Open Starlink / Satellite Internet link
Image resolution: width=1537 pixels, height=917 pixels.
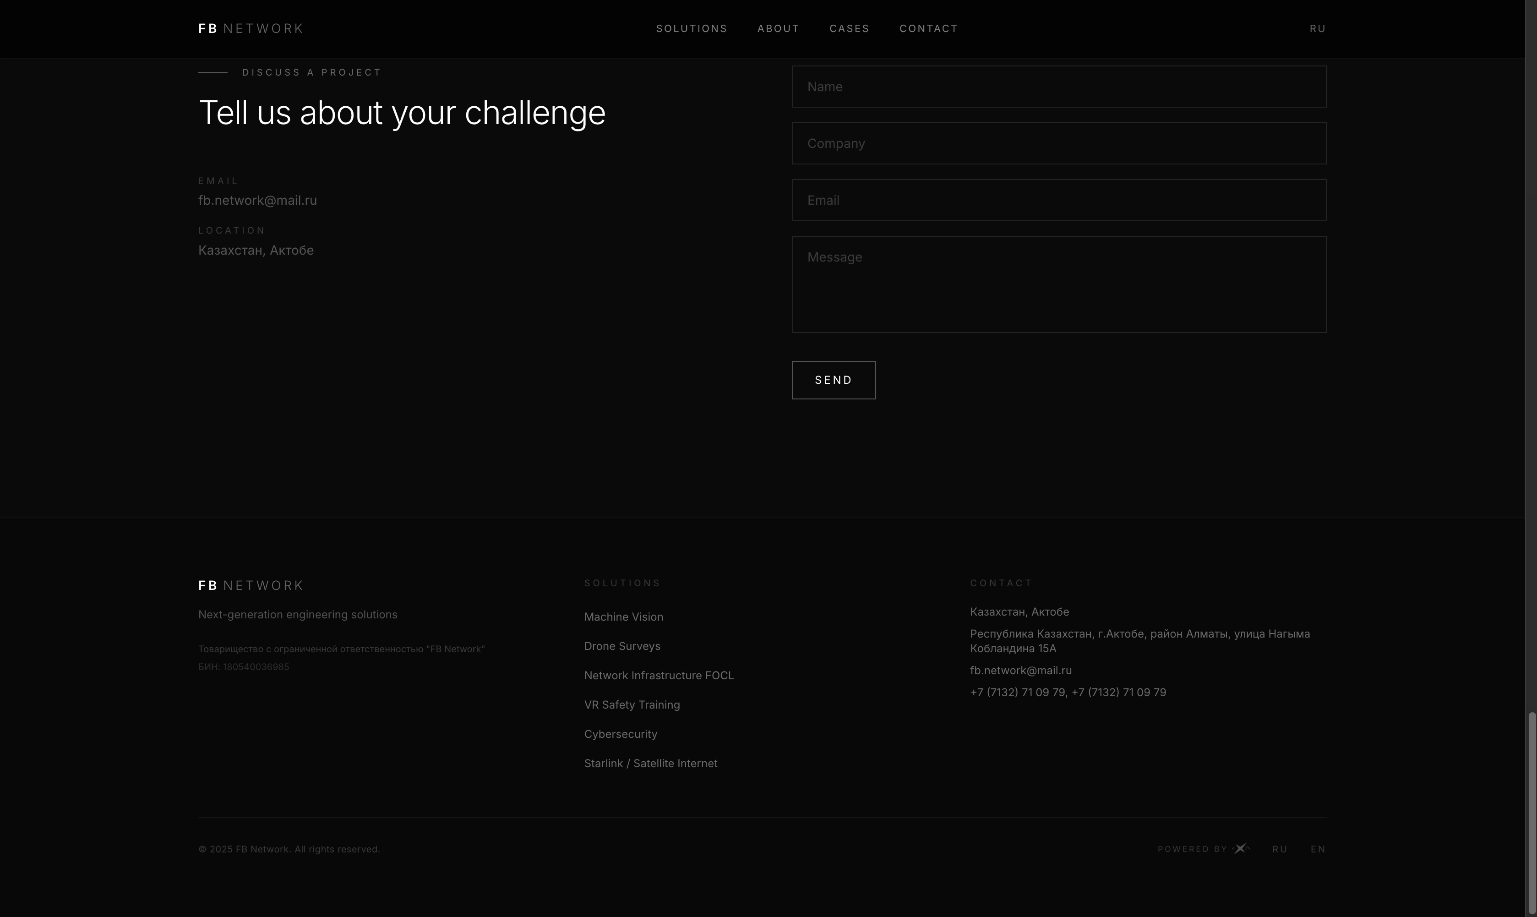click(x=650, y=763)
